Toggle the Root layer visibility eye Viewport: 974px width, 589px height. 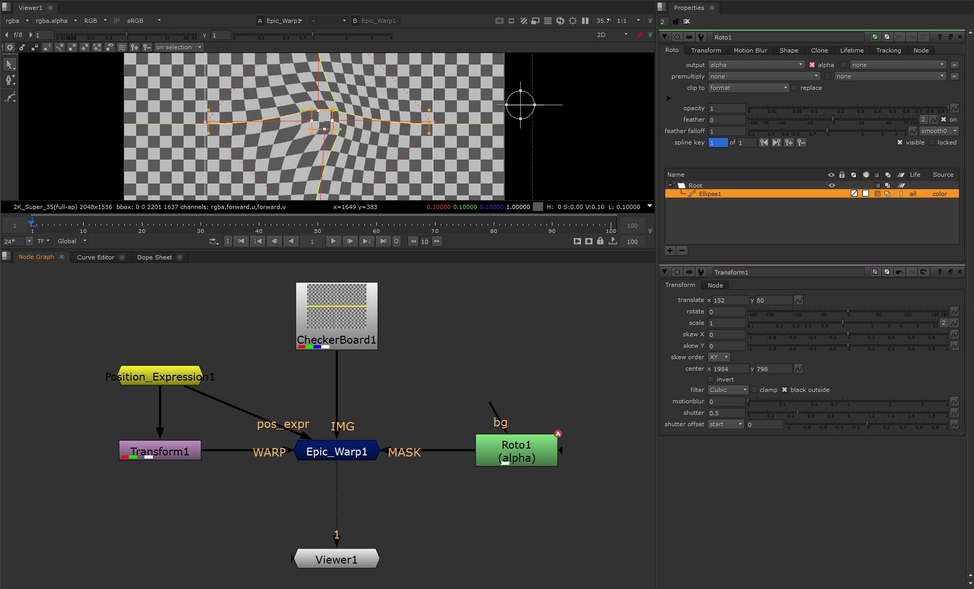(x=831, y=186)
